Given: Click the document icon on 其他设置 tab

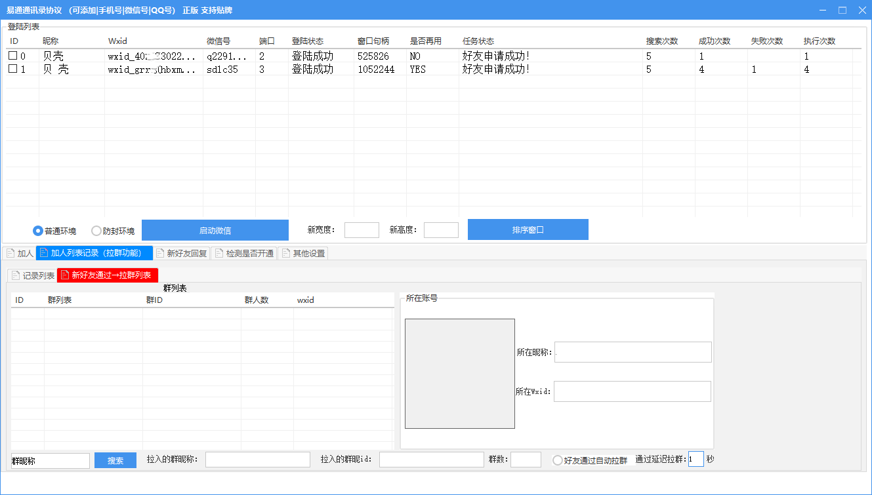Looking at the screenshot, I should click(285, 253).
